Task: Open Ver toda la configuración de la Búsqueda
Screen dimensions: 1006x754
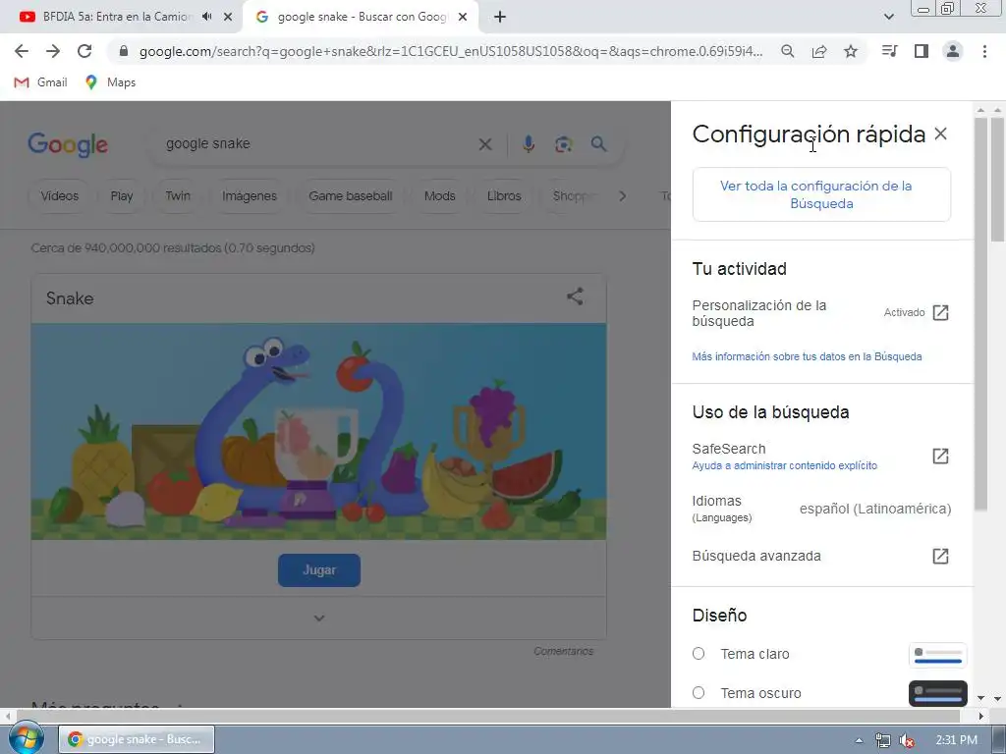Action: tap(821, 194)
